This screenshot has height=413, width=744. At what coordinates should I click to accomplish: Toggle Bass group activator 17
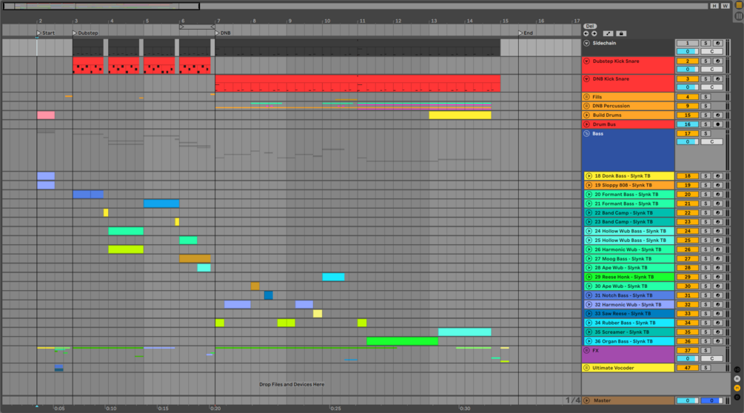687,134
